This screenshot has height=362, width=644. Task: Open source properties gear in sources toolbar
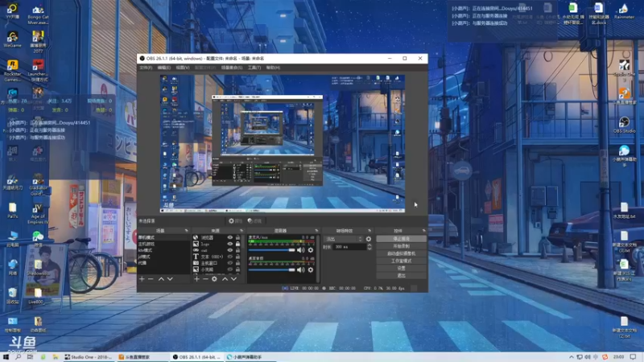tap(214, 279)
